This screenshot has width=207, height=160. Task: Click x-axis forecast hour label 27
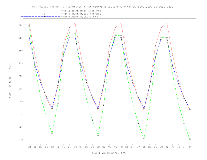click(81, 147)
